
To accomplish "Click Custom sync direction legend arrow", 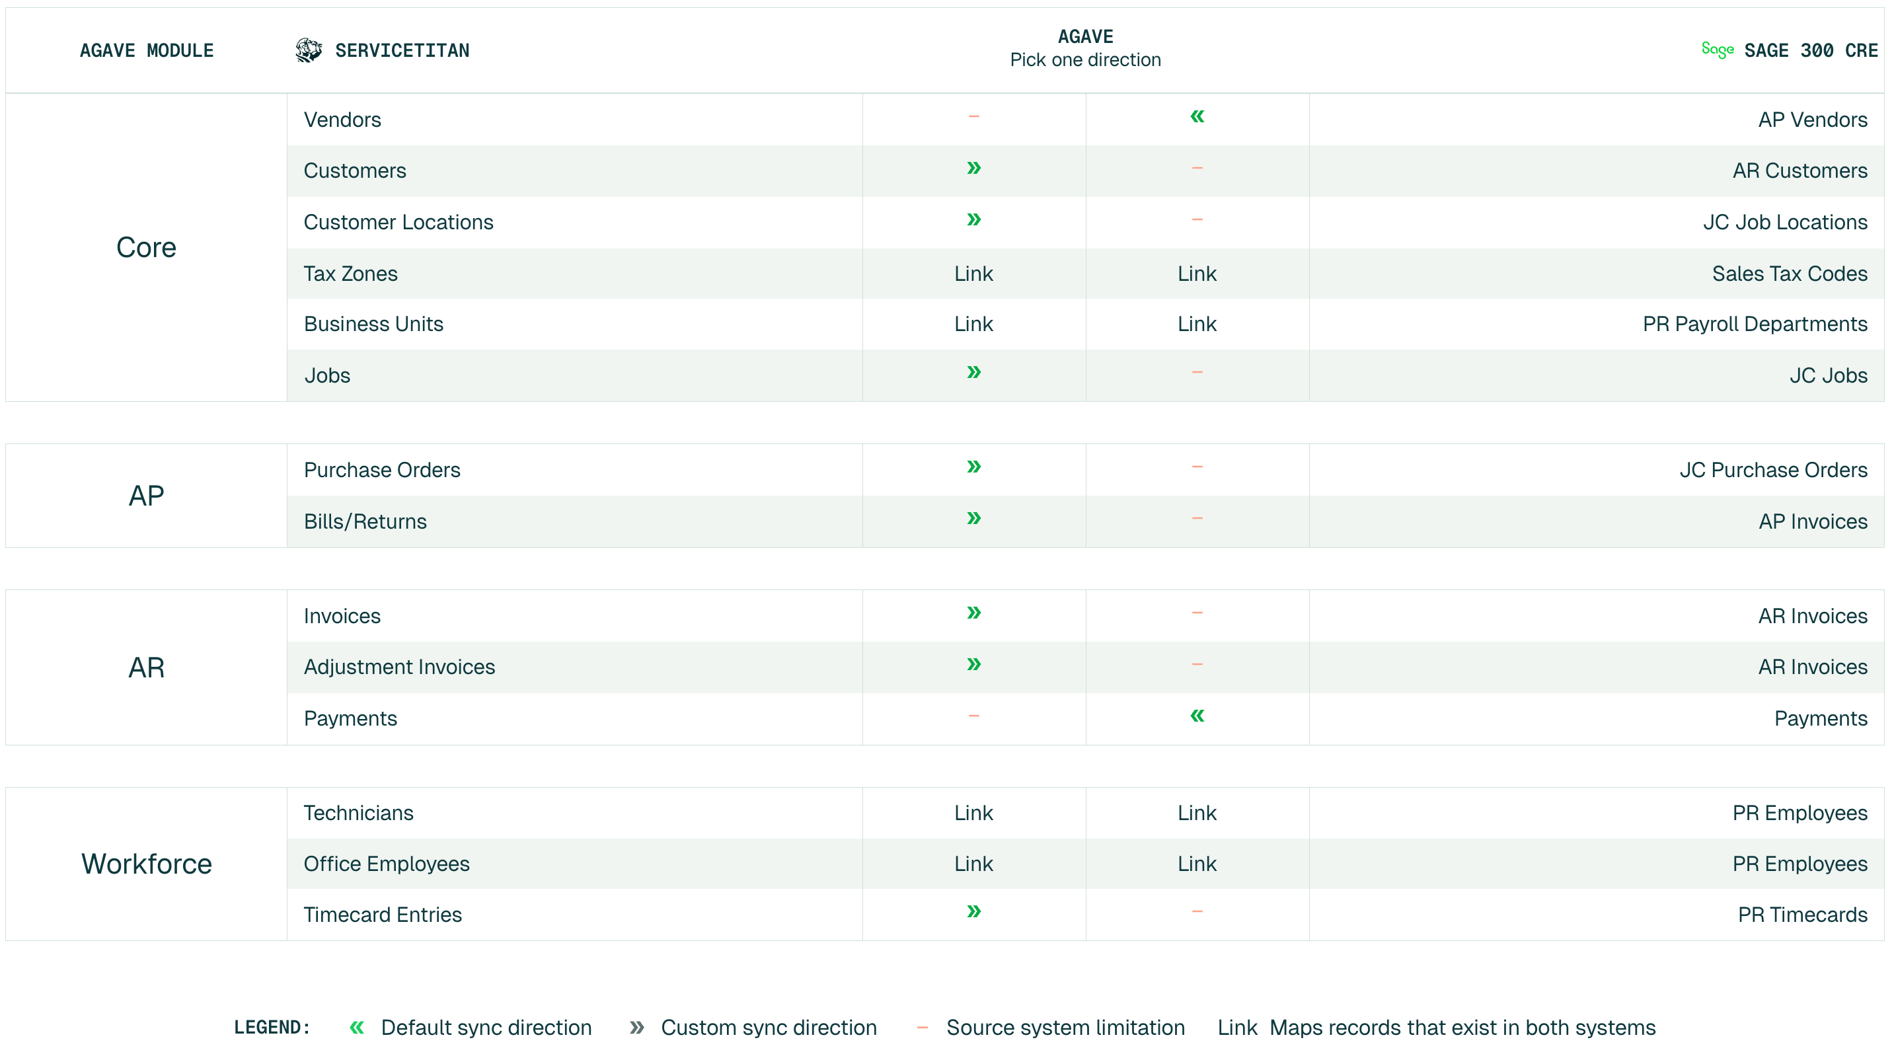I will 636,1027.
